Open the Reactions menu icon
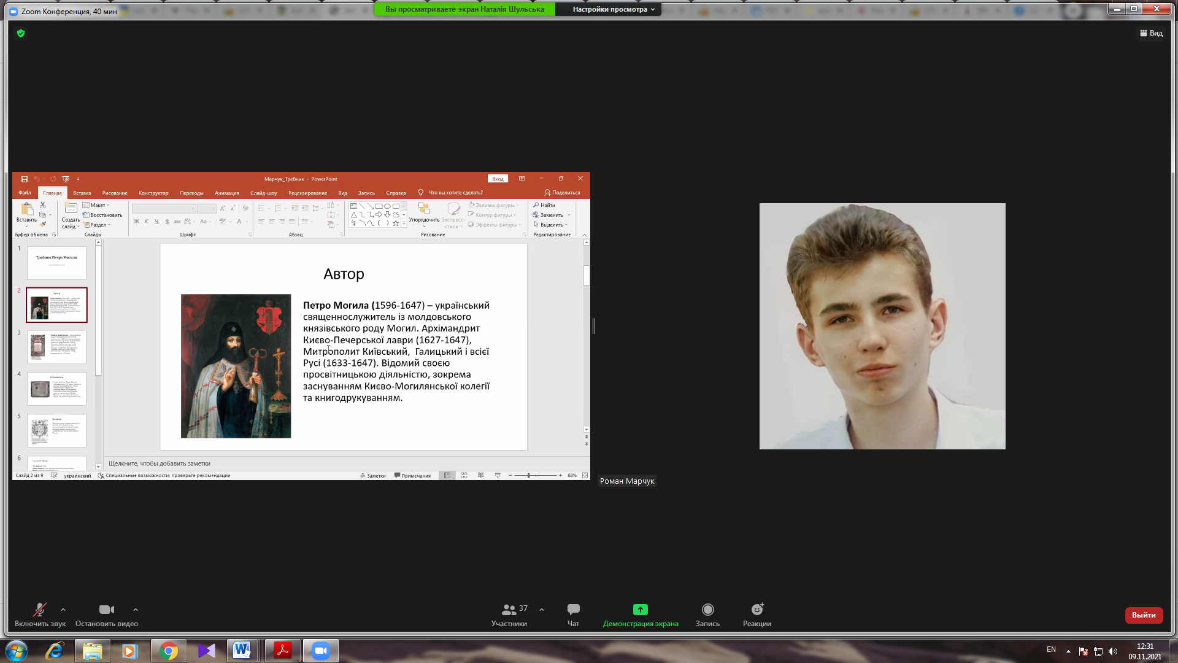The image size is (1178, 663). pyautogui.click(x=757, y=610)
